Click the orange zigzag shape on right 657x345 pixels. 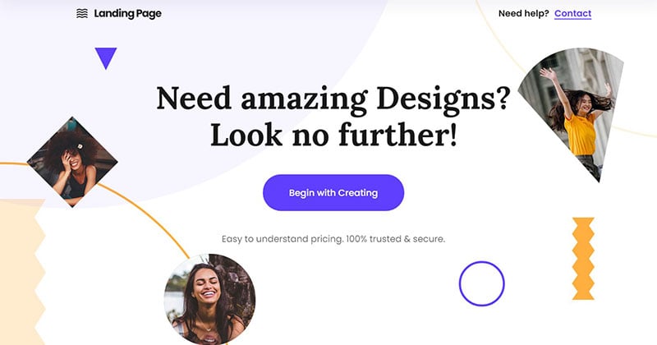point(583,259)
